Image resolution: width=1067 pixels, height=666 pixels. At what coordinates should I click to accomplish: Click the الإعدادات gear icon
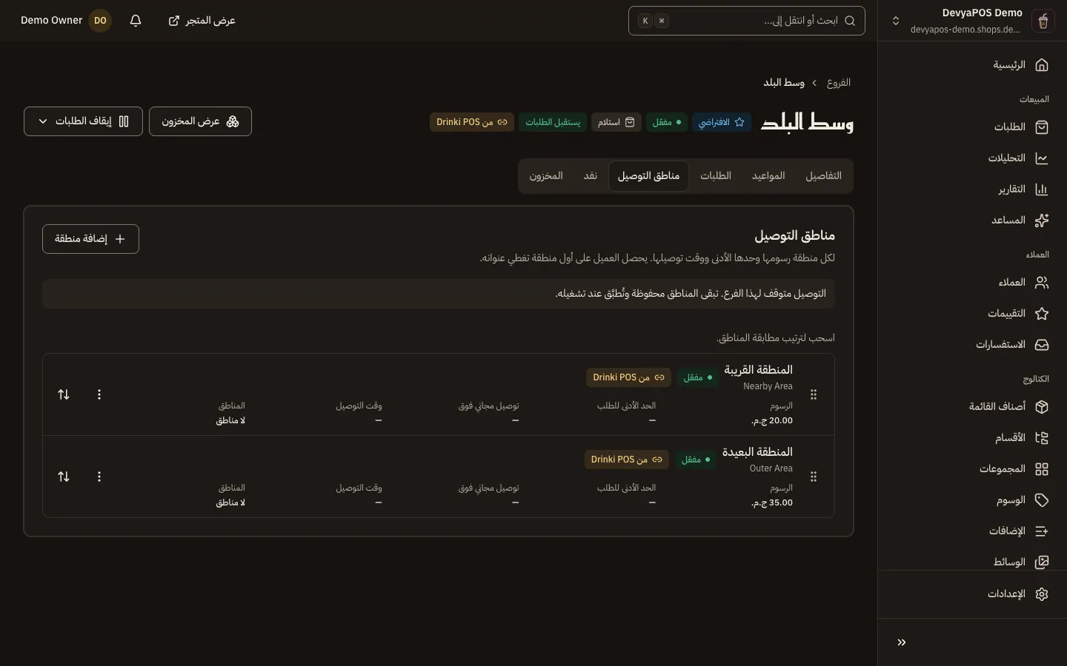tap(1042, 594)
